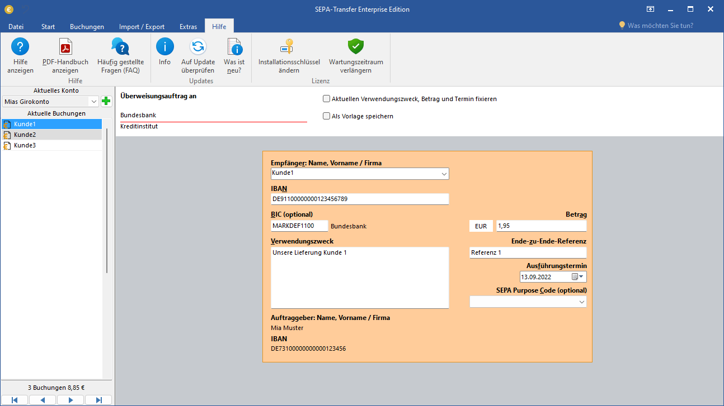
Task: Enable Aktuellen Verwendungszweck, Betrag und Termin fixieren
Action: [x=326, y=99]
